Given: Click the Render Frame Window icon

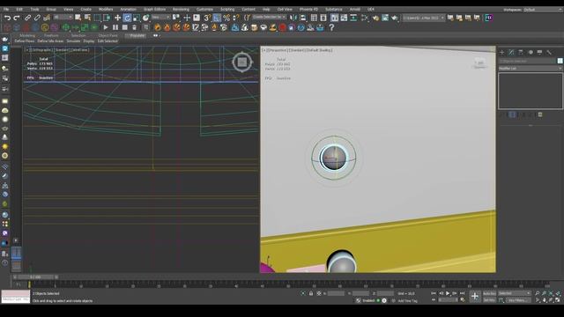Looking at the screenshot, I should click(385, 18).
